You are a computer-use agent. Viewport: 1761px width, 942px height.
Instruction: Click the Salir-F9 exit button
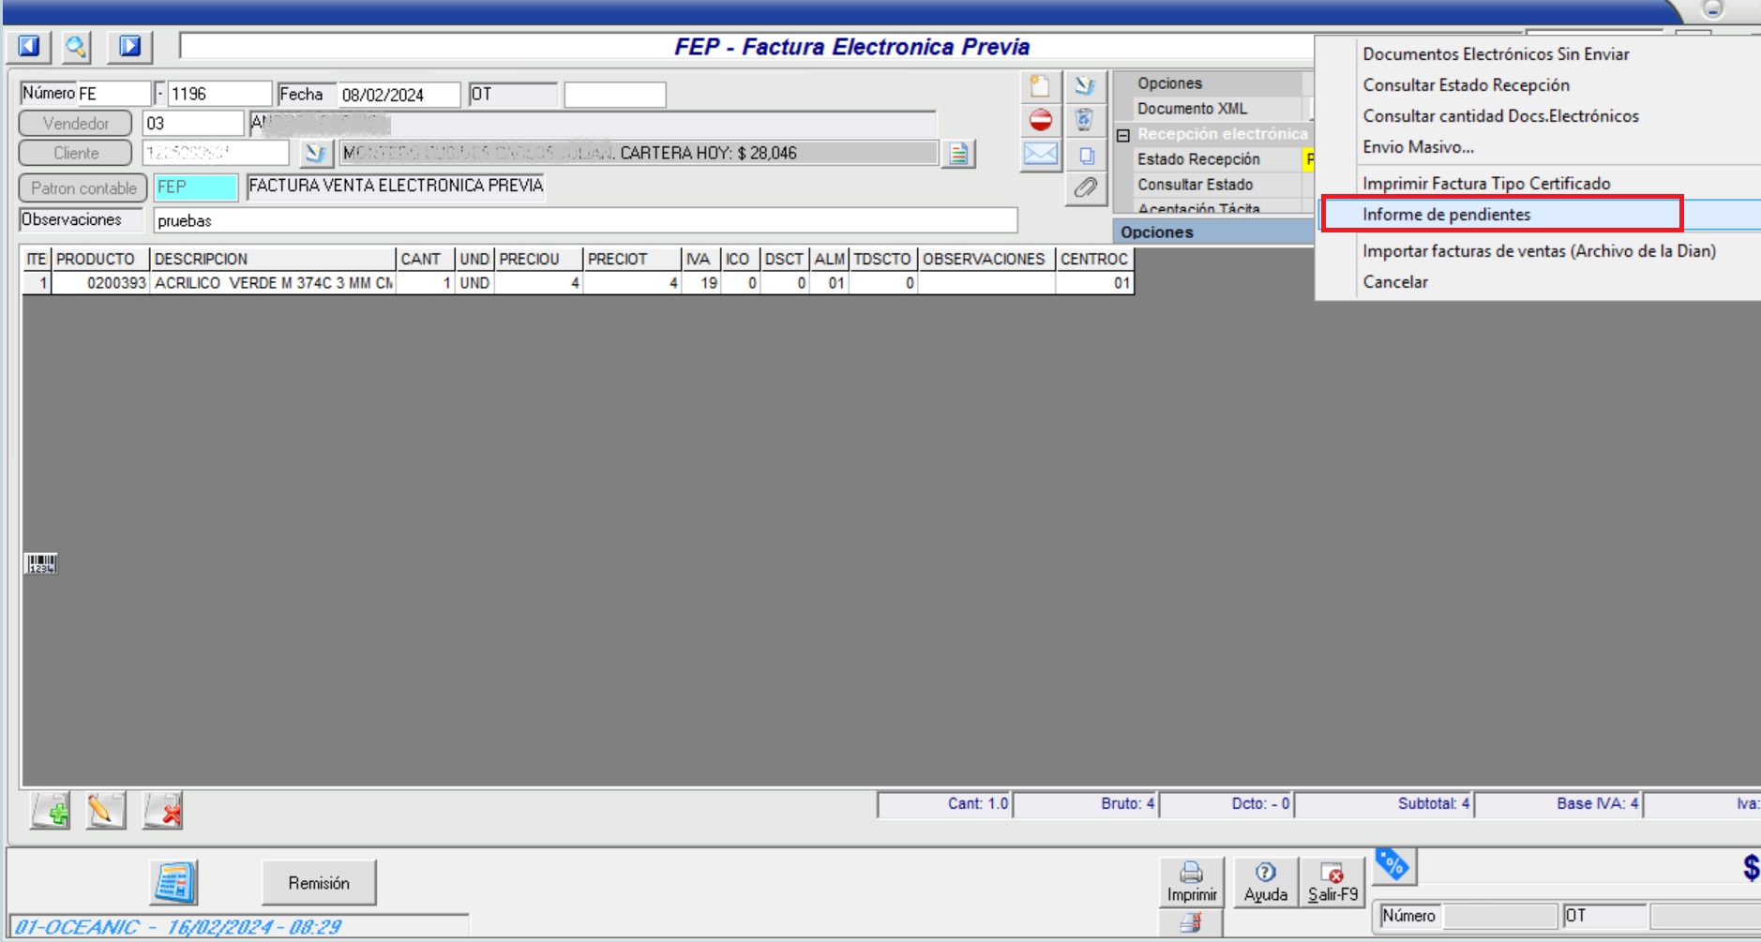click(1332, 882)
